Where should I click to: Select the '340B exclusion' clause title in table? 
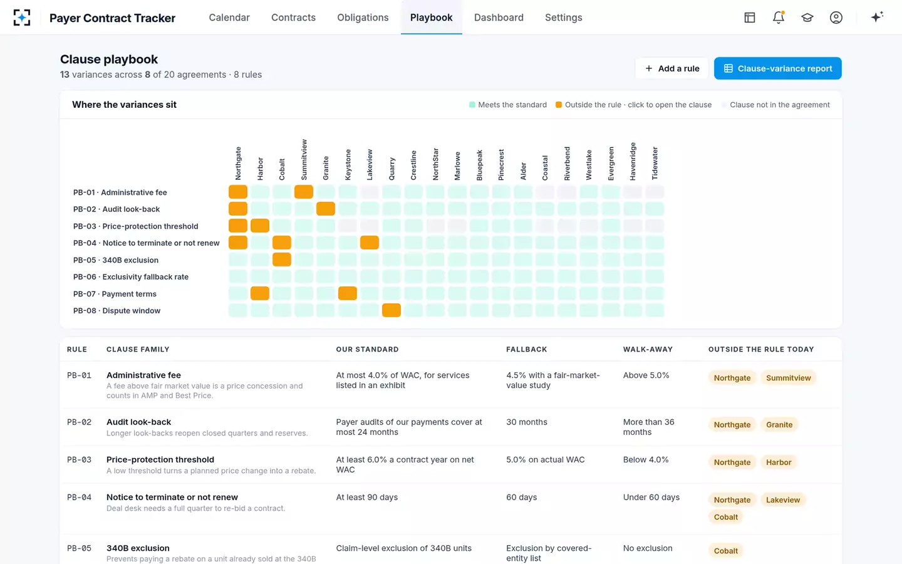(x=138, y=548)
